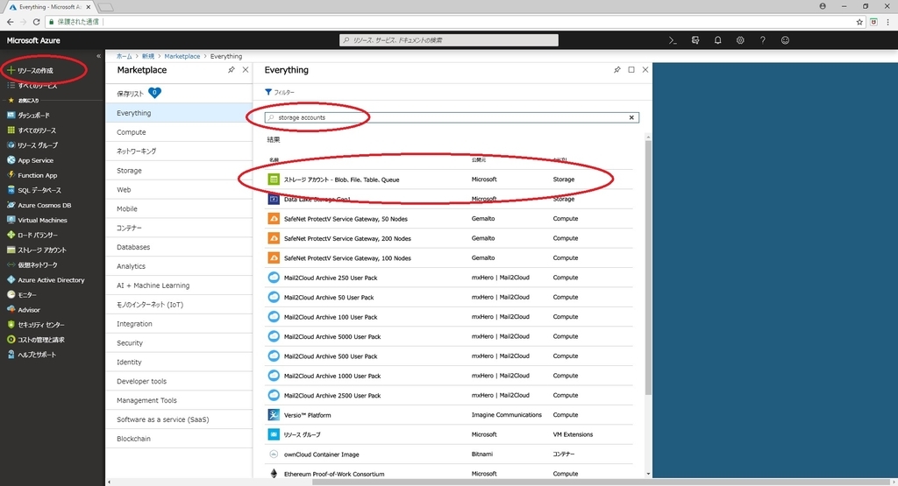The width and height of the screenshot is (898, 486).
Task: Open ストレージ アカウント in sidebar
Action: tap(37, 250)
